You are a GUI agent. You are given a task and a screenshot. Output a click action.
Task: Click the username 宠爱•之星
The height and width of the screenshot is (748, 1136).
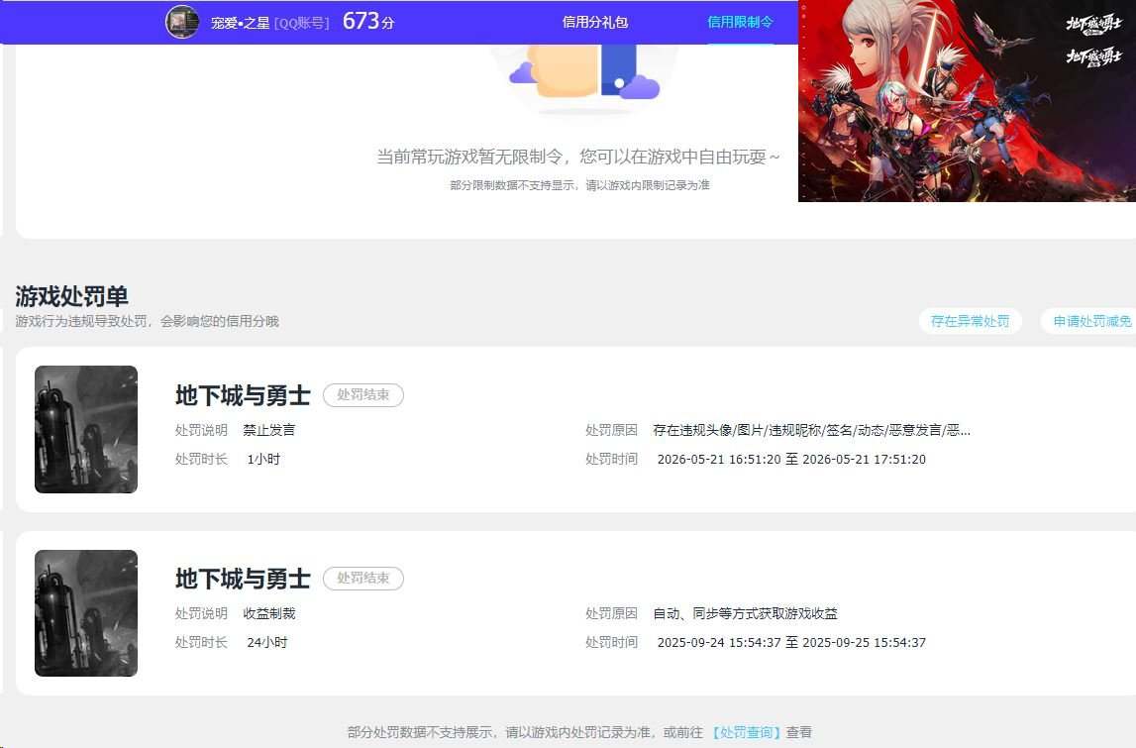(240, 23)
